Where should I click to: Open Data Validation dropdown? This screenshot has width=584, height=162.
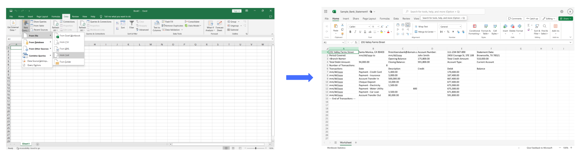(172, 30)
